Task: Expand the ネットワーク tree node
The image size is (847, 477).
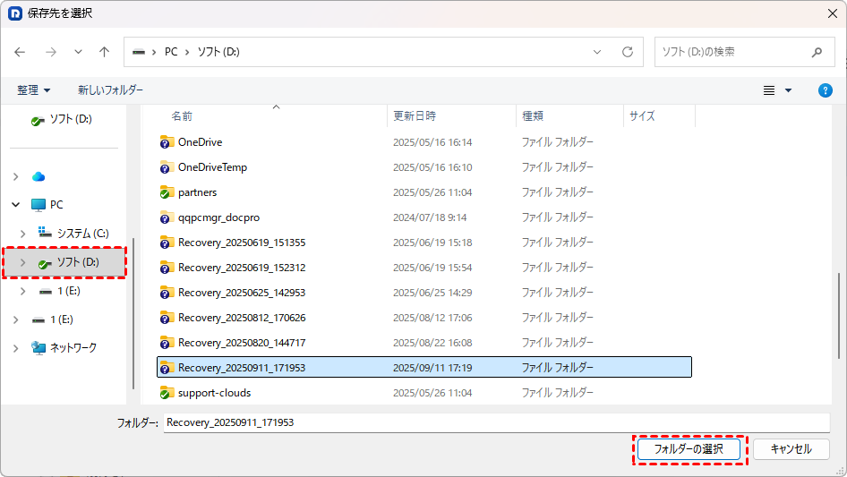Action: coord(15,348)
